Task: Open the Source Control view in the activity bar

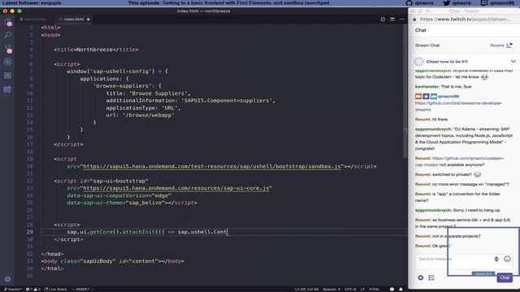Action: tap(8, 49)
